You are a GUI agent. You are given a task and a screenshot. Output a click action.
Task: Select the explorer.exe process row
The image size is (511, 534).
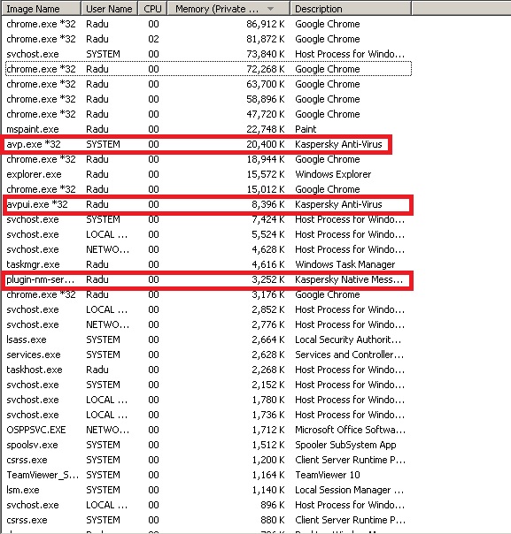tap(206, 174)
